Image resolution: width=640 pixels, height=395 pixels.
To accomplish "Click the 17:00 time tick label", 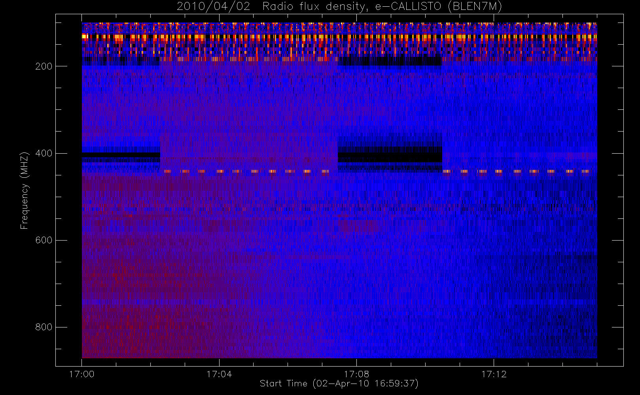I will (82, 374).
